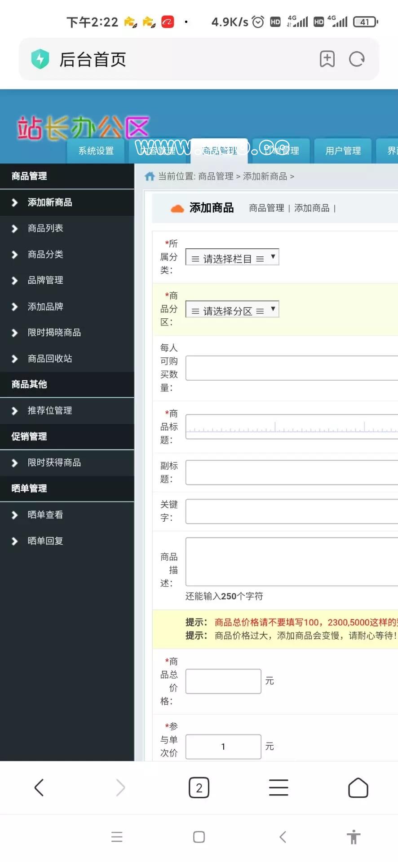Switch to the 系统设置 tab

pyautogui.click(x=96, y=151)
